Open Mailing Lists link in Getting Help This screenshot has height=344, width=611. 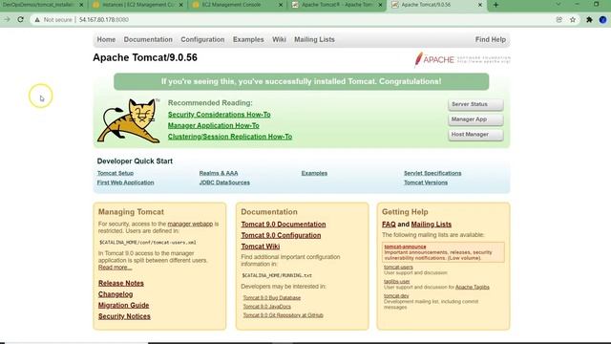pos(431,225)
